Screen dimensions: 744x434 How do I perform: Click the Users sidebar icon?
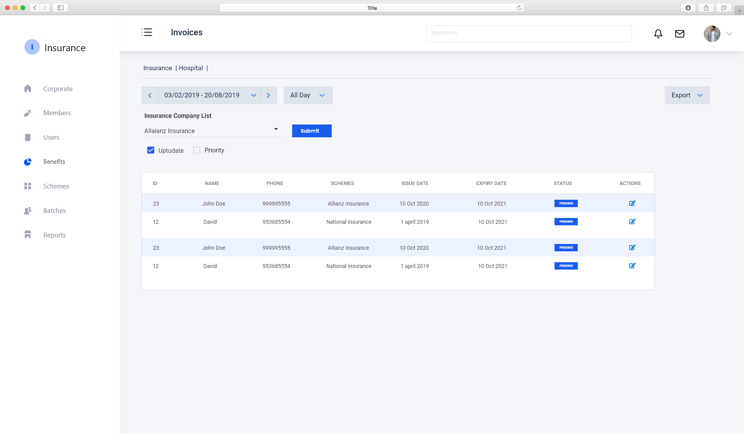[x=28, y=137]
